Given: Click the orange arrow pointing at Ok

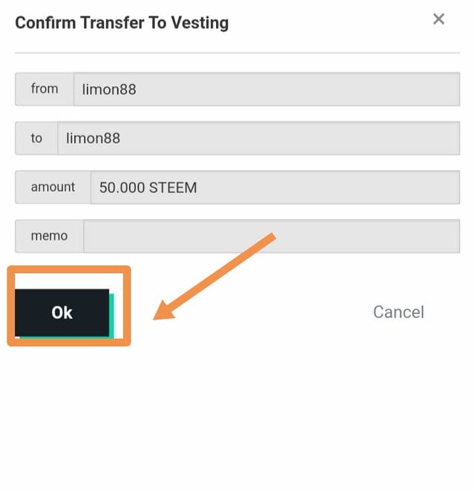Looking at the screenshot, I should 214,276.
